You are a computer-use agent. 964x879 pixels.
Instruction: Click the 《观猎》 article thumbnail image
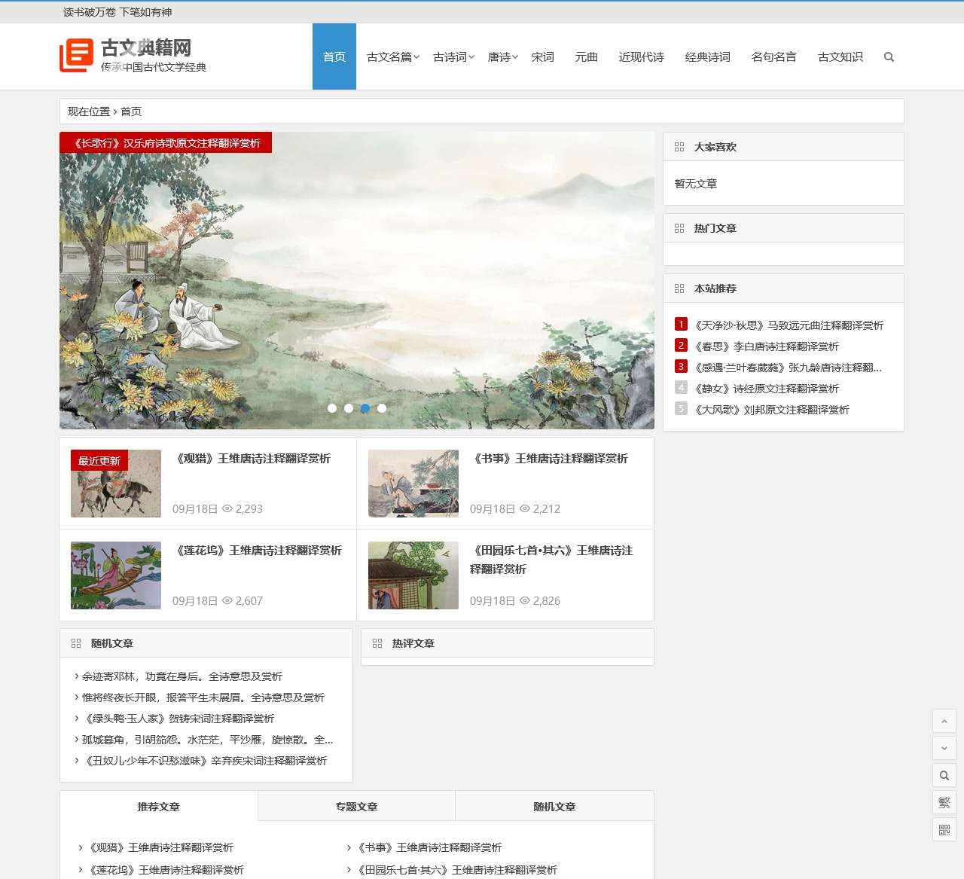[x=116, y=484]
